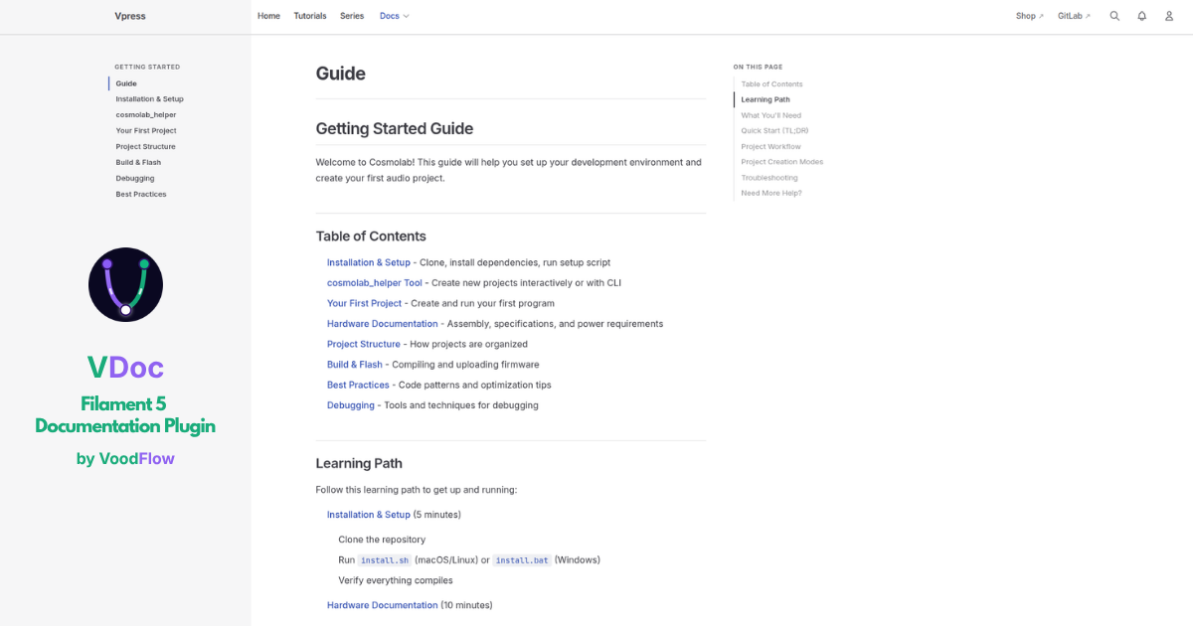Open the Tutorials menu item
Viewport: 1193px width, 626px height.
click(310, 16)
